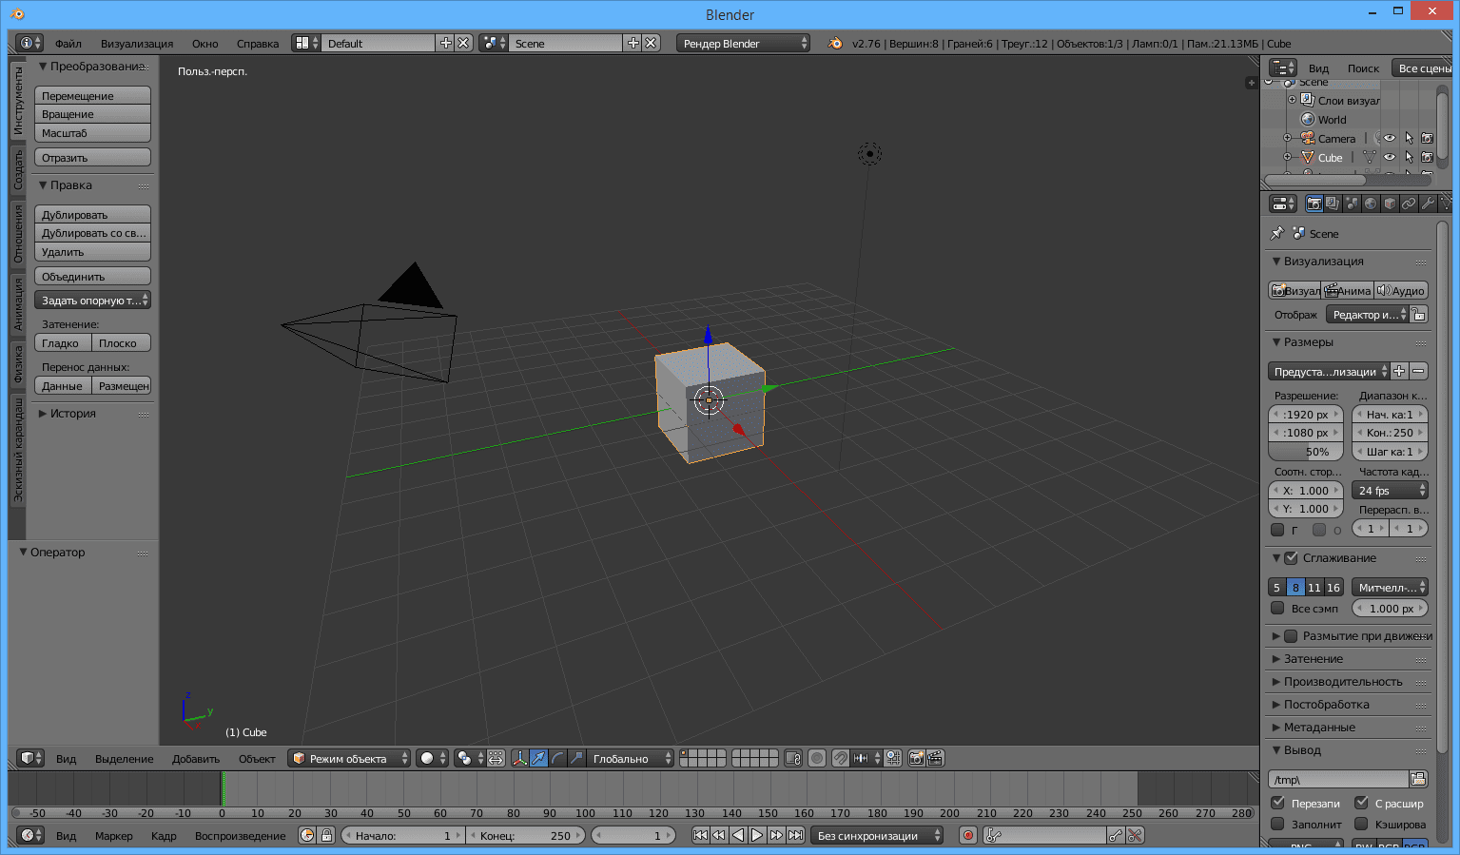Image resolution: width=1460 pixels, height=855 pixels.
Task: Open the Render Layers properties tab
Action: [1333, 204]
